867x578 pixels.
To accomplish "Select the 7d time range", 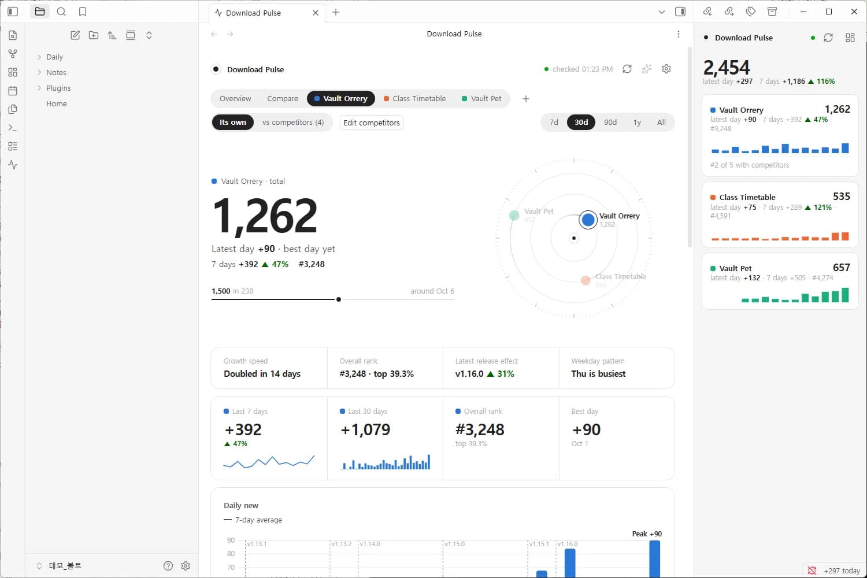I will point(554,122).
